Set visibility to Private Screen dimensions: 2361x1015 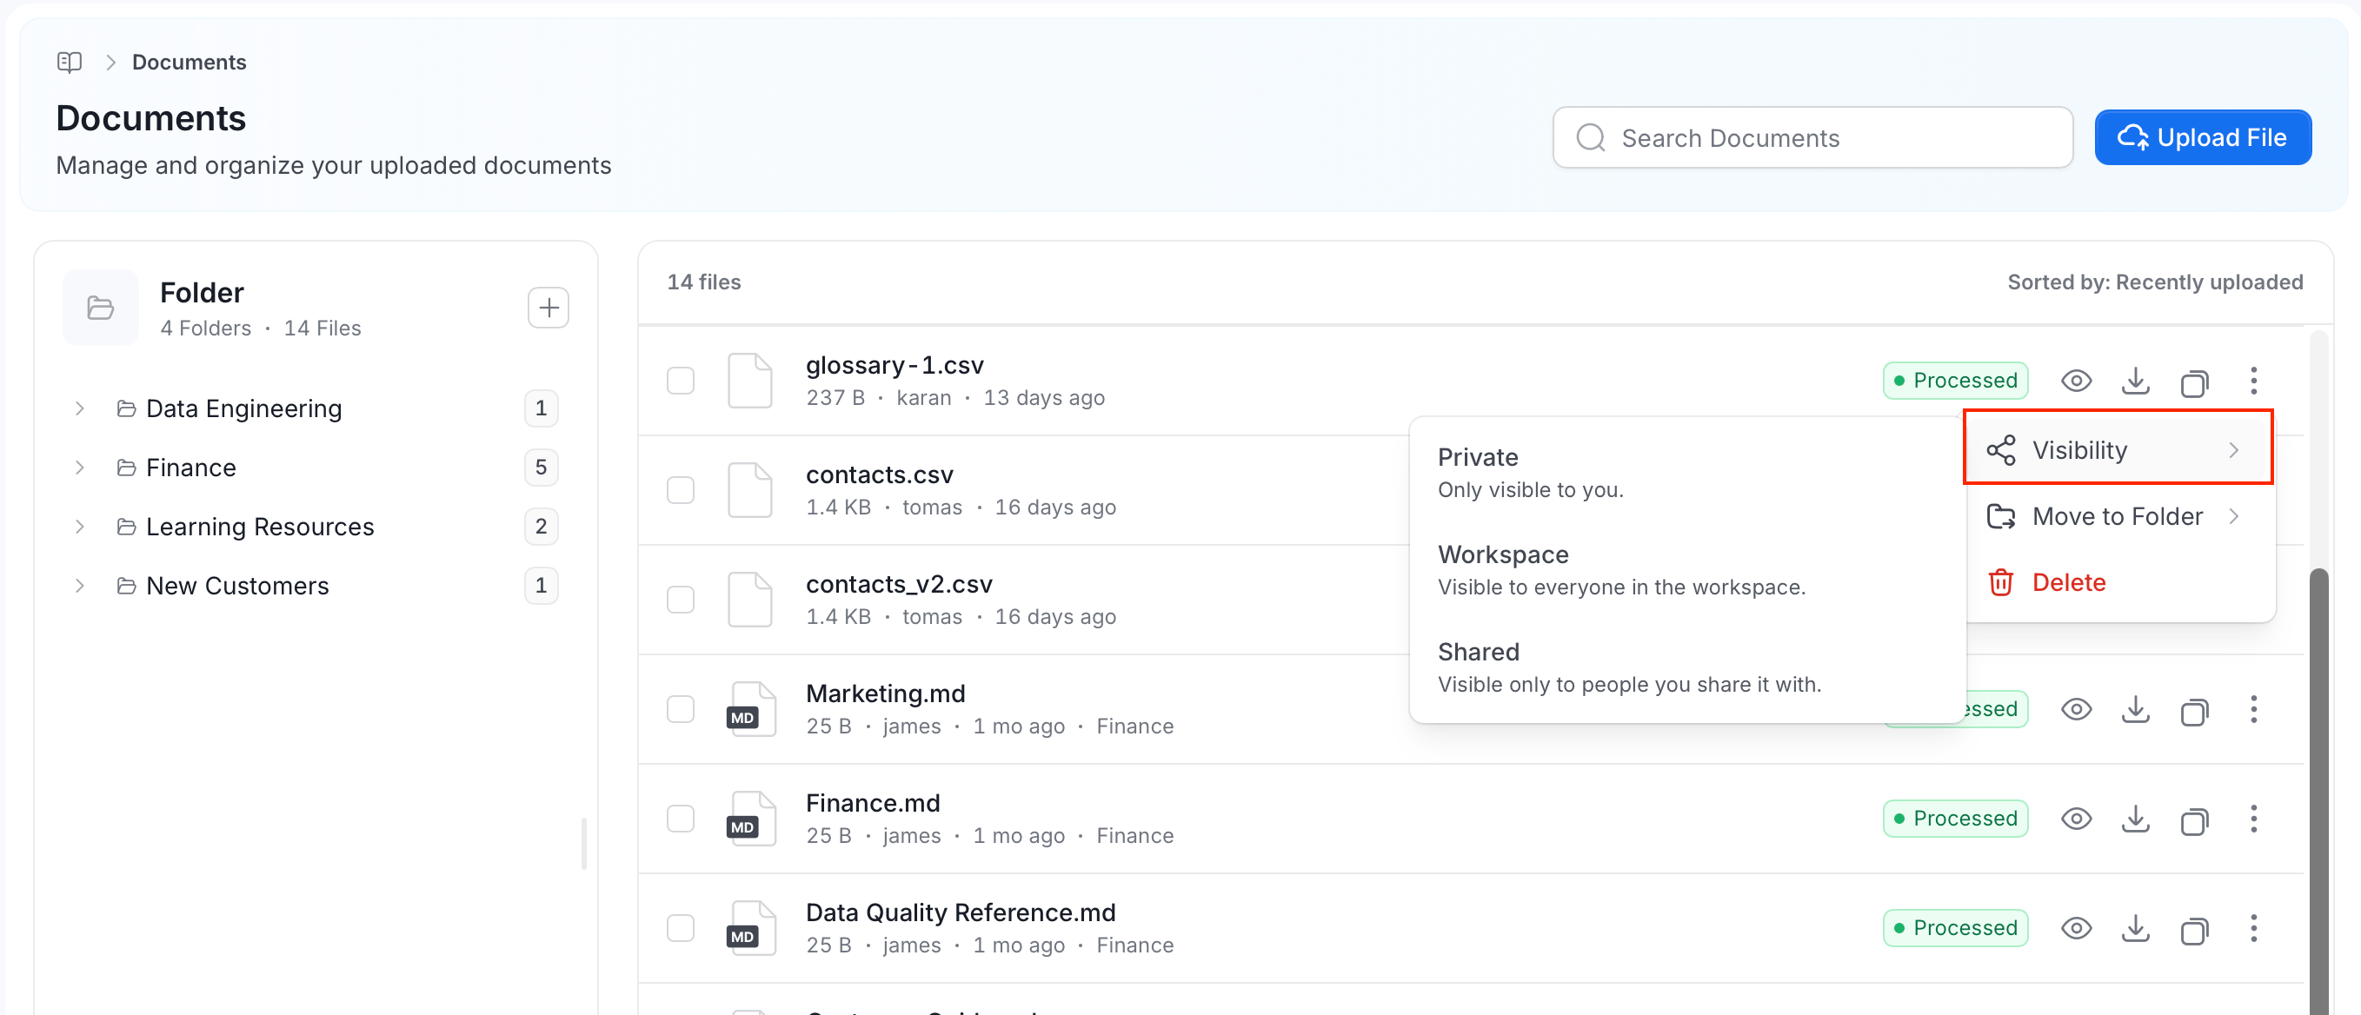pos(1686,473)
